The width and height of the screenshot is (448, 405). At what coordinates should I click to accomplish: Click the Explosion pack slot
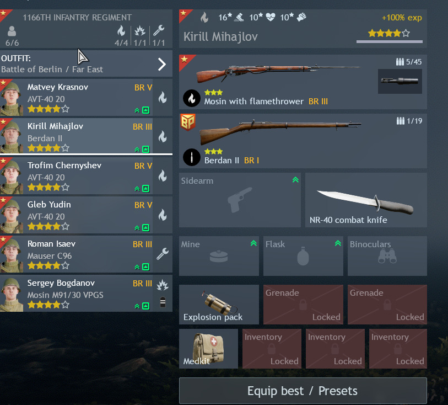[219, 305]
